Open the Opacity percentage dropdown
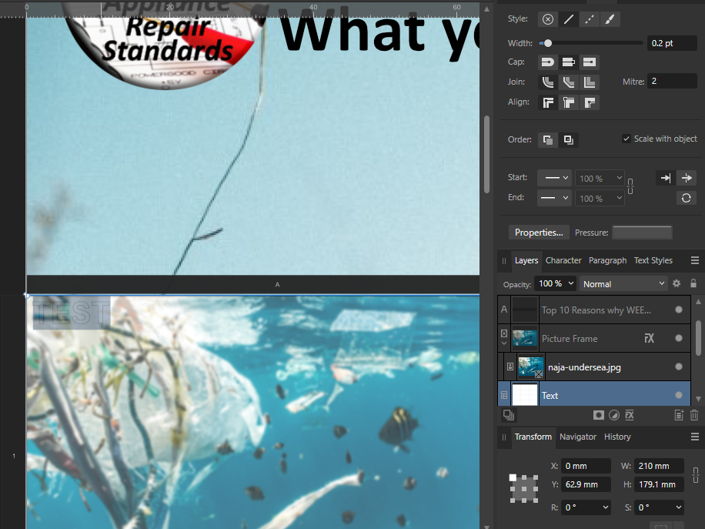 point(554,283)
